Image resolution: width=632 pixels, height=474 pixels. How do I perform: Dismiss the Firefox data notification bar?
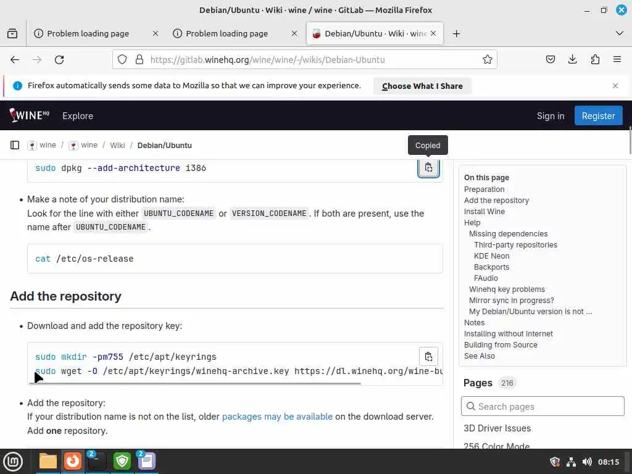point(615,86)
